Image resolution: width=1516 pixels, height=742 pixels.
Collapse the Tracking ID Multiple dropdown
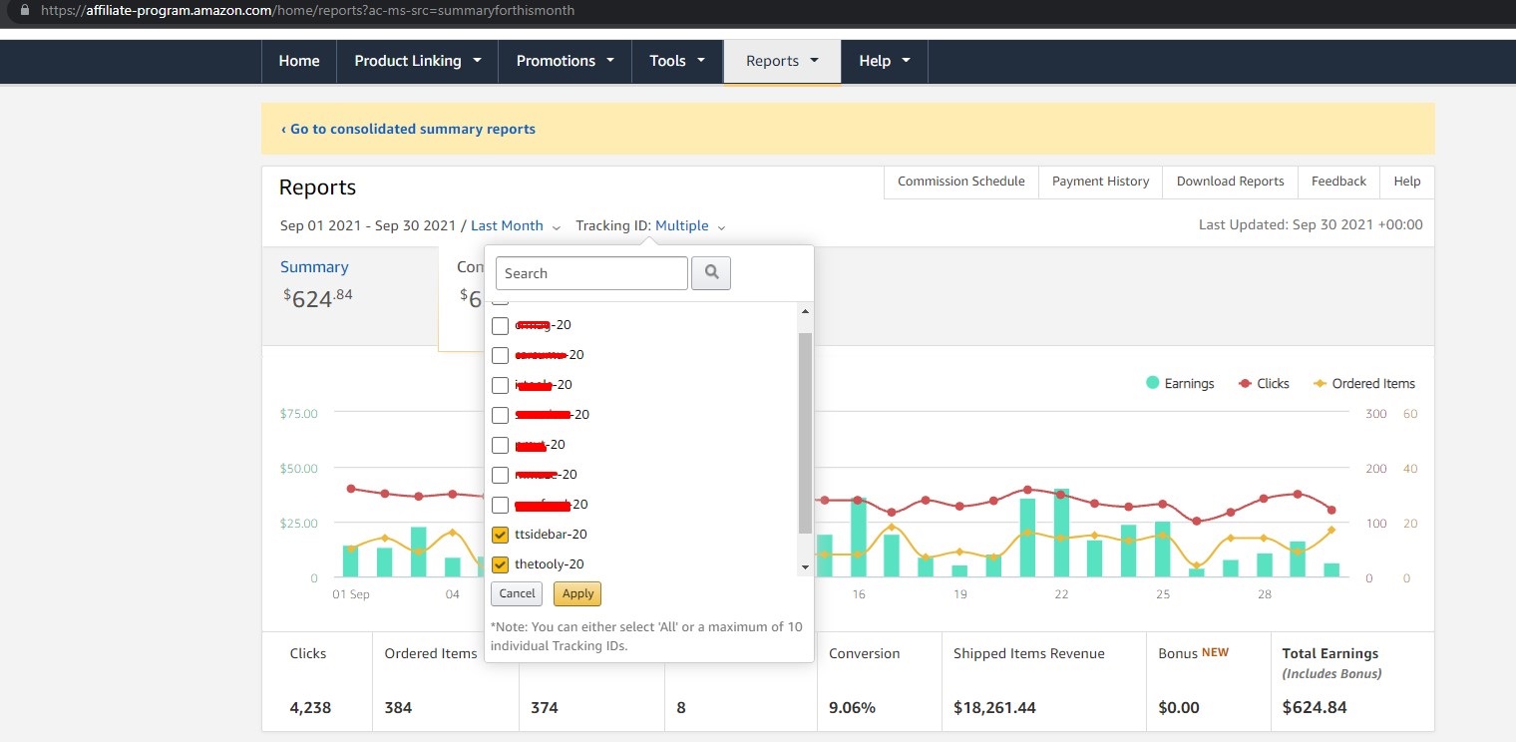pyautogui.click(x=690, y=225)
